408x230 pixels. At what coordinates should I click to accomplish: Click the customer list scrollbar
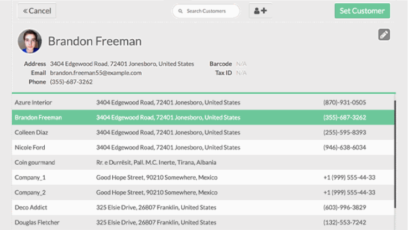[x=395, y=155]
